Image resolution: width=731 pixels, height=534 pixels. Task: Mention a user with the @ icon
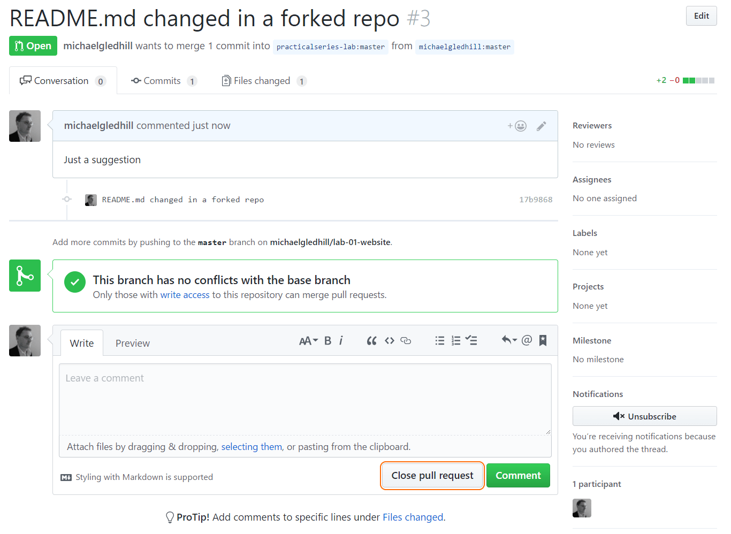click(527, 340)
